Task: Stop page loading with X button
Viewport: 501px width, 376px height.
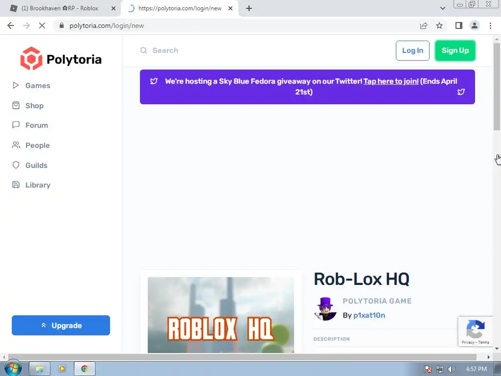Action: coord(42,25)
